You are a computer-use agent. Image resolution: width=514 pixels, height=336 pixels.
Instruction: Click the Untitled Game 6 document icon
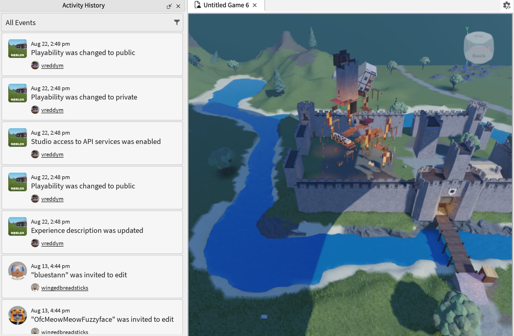click(198, 5)
